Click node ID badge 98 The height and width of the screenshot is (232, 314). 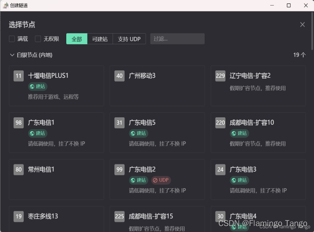click(19, 123)
